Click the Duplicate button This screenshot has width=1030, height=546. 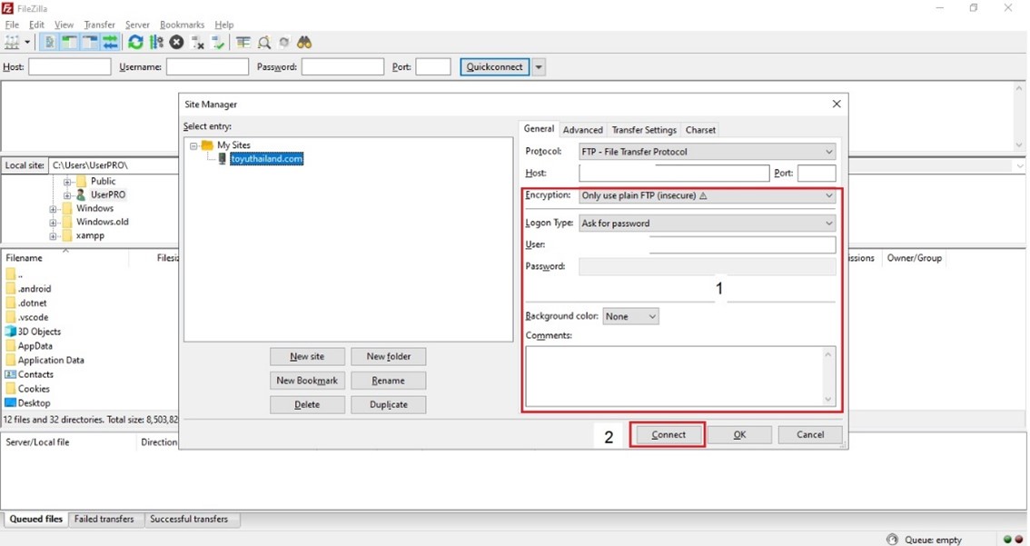[x=388, y=405]
